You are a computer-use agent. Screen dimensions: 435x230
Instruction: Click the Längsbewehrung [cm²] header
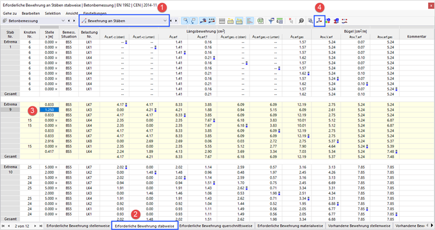205,31
